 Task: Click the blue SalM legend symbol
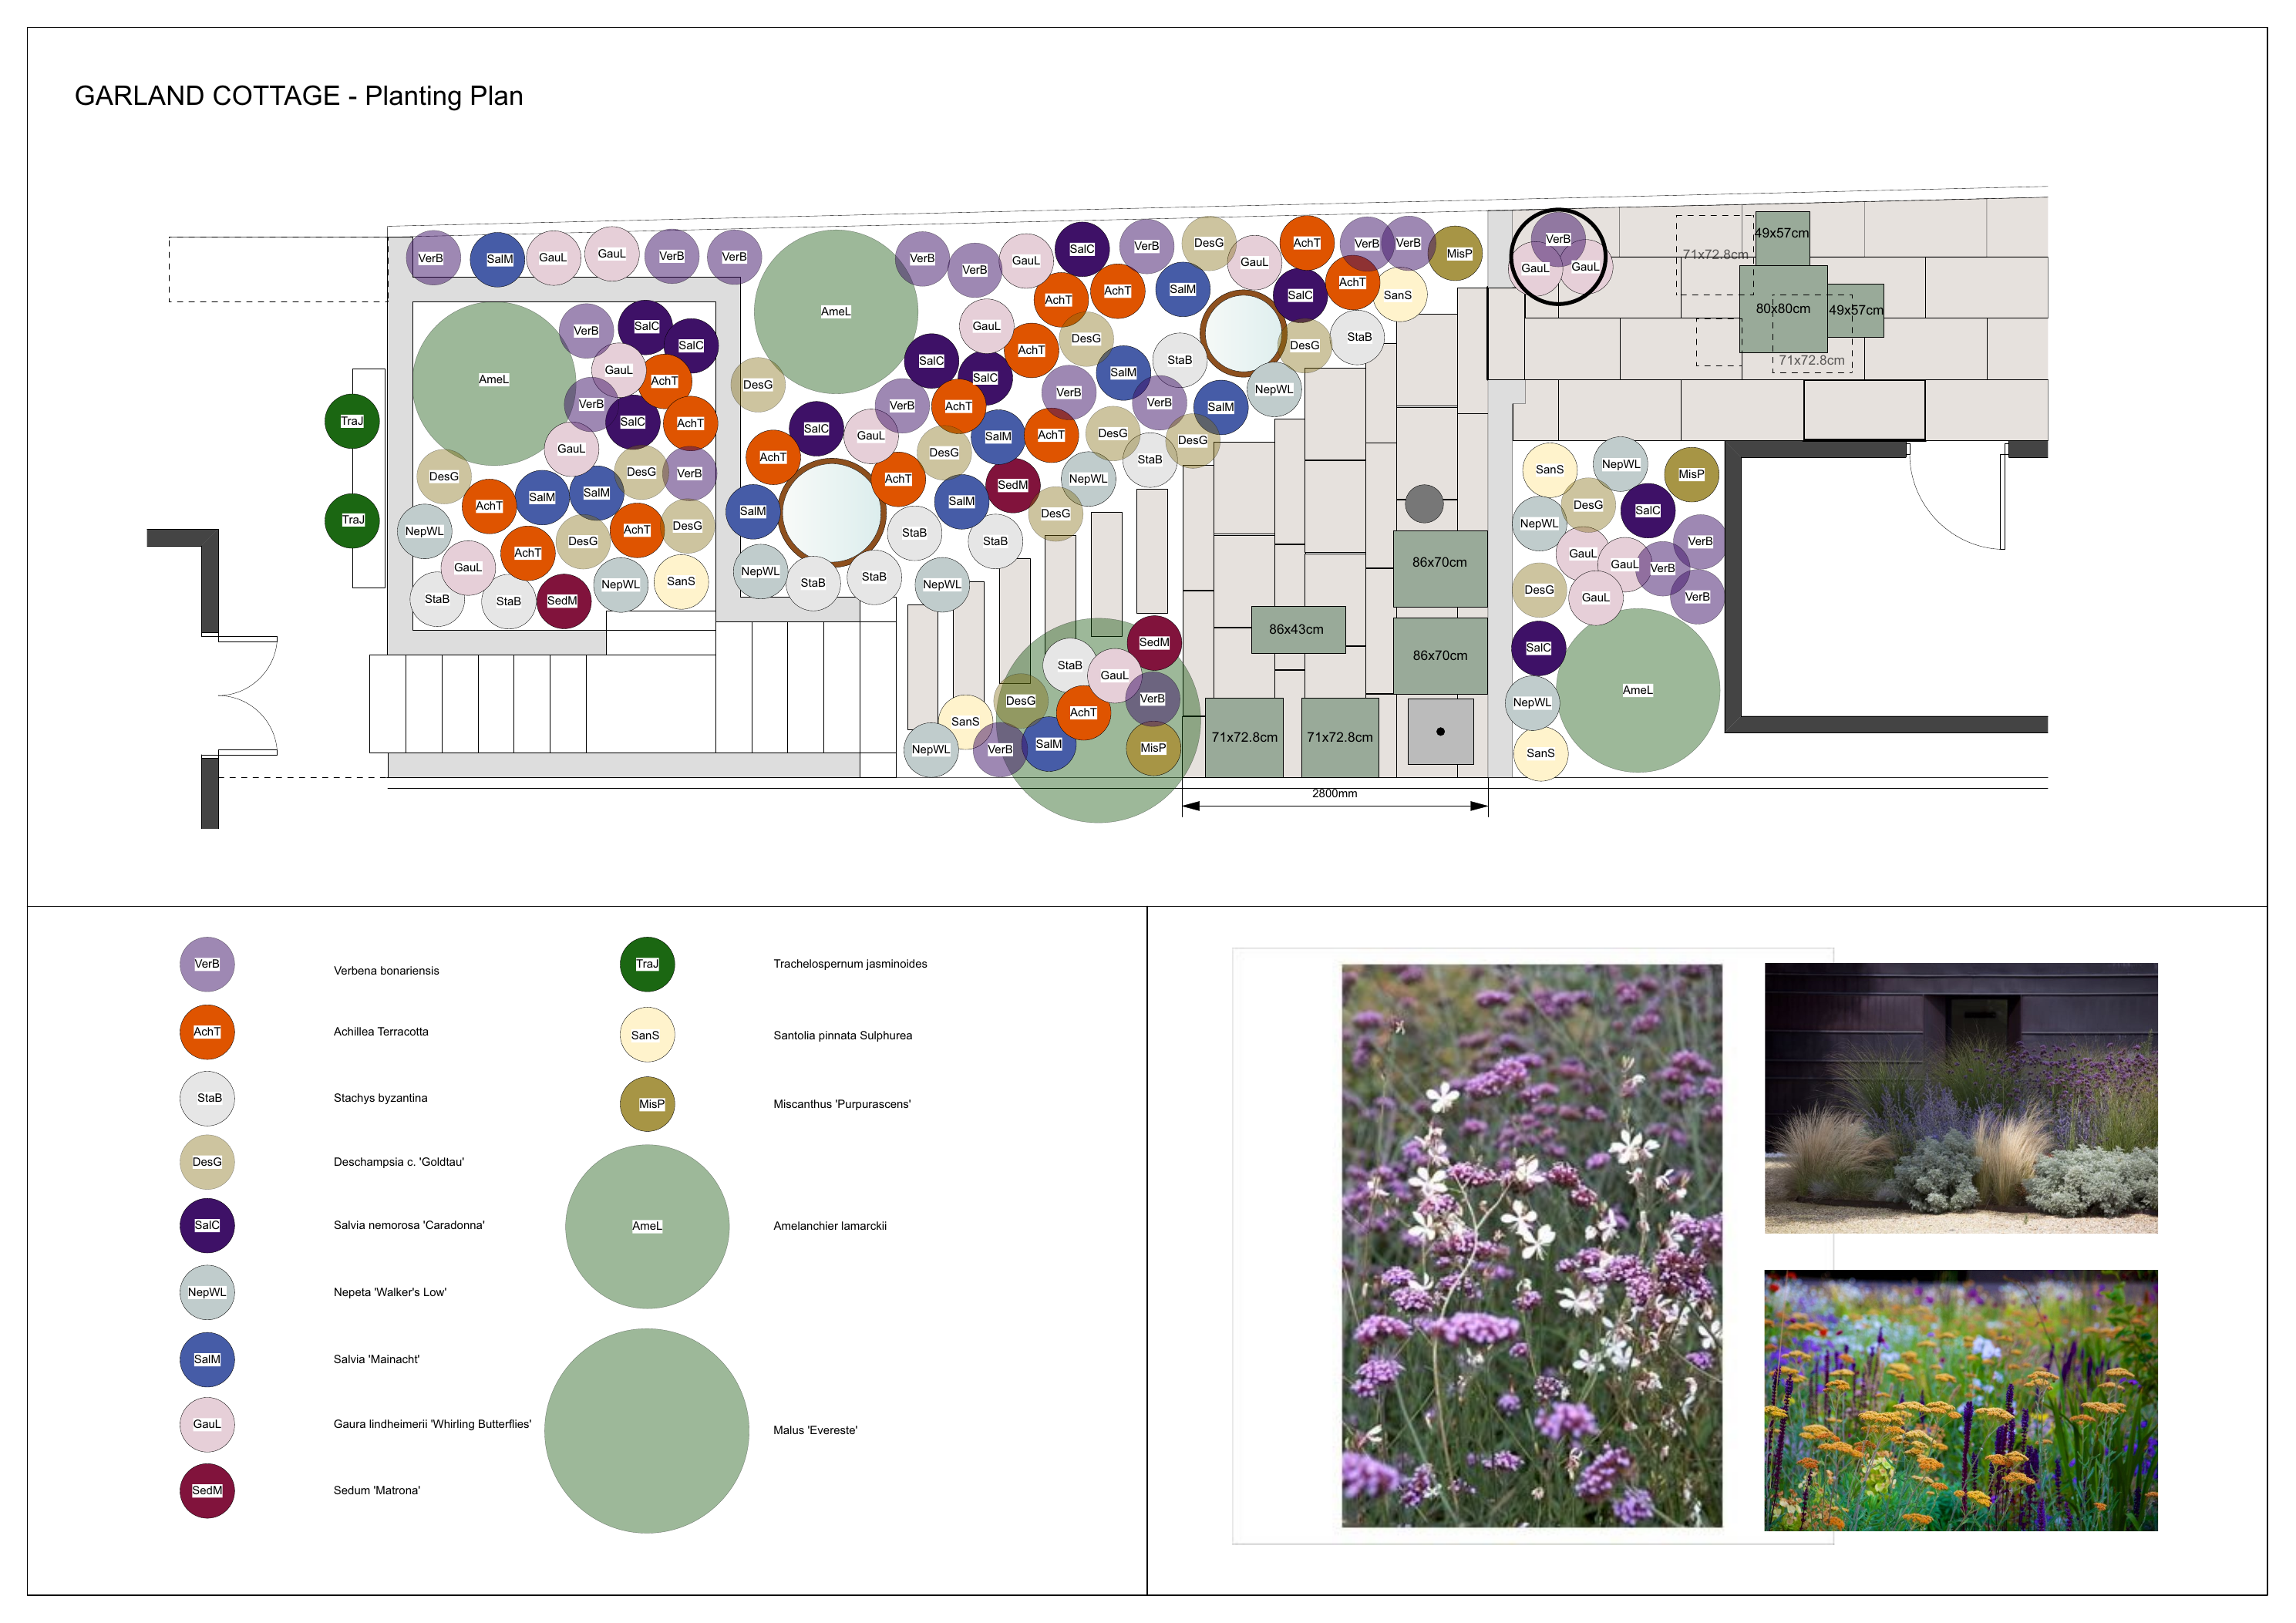point(207,1358)
